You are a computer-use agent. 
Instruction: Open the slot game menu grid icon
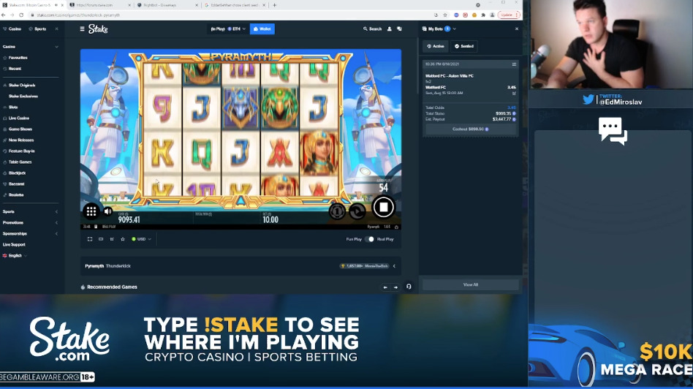[91, 211]
